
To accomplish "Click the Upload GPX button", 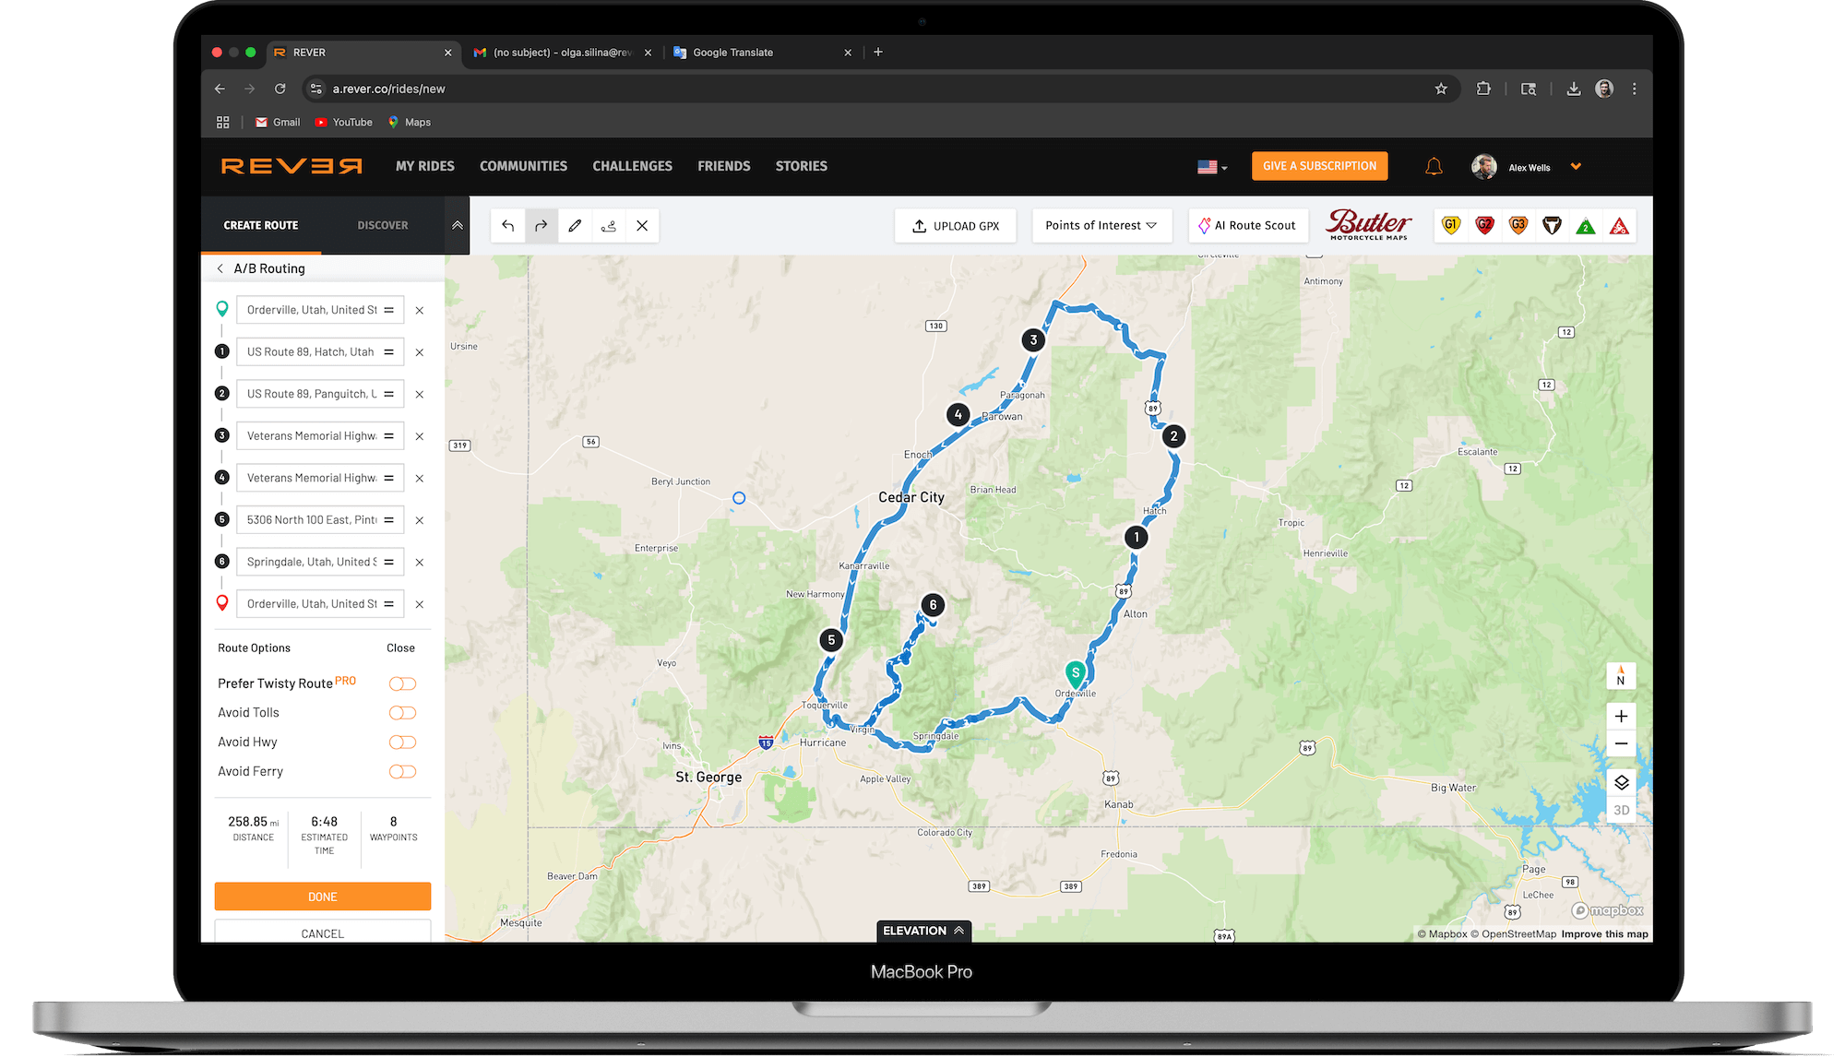I will [x=956, y=226].
